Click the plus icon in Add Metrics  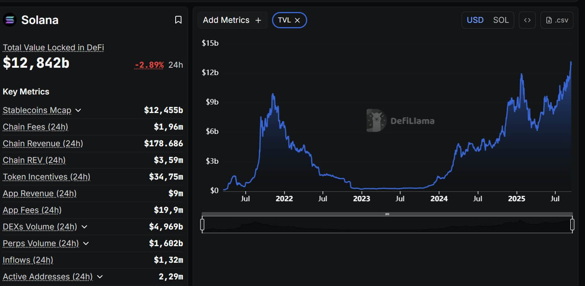258,21
